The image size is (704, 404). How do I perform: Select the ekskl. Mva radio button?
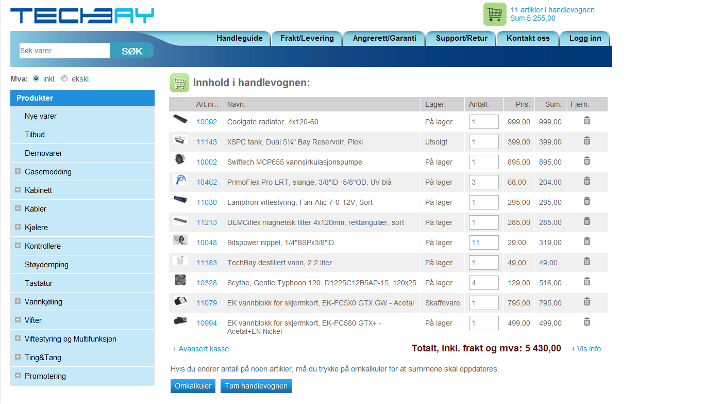[x=64, y=79]
